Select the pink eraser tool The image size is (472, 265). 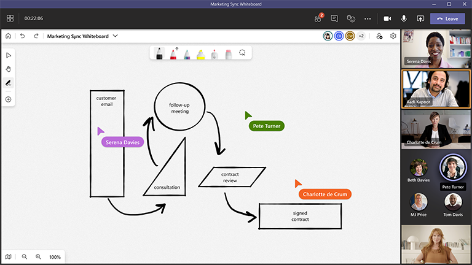click(x=228, y=54)
